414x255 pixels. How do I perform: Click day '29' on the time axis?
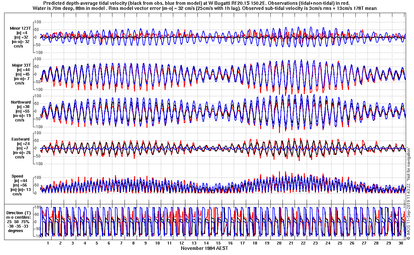click(x=388, y=243)
